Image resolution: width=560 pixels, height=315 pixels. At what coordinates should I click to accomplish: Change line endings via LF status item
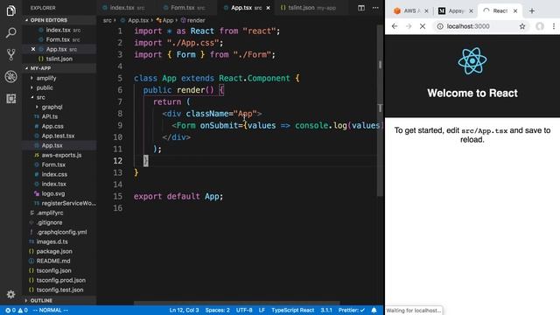click(262, 310)
